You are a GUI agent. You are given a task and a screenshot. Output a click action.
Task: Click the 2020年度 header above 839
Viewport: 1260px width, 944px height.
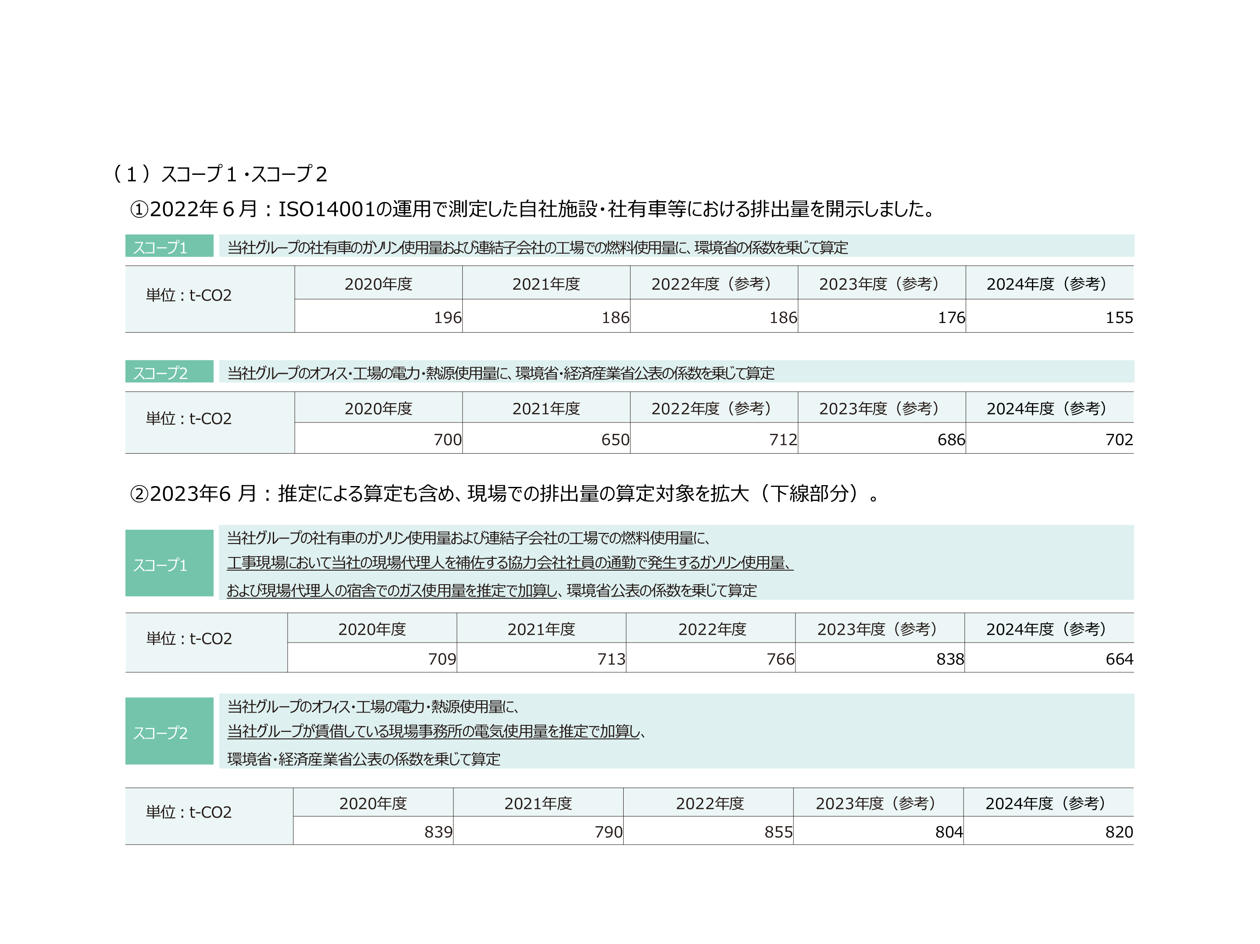pyautogui.click(x=373, y=803)
